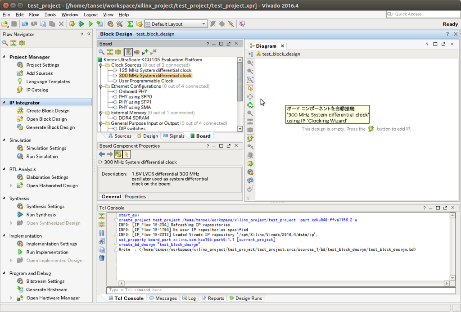Click the search icon in Board panel toolbar

101,52
